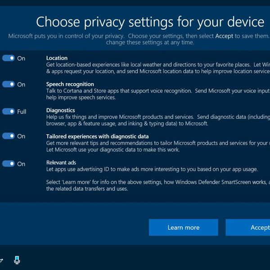
Task: Turn off the Location toggle
Action: 9,58
